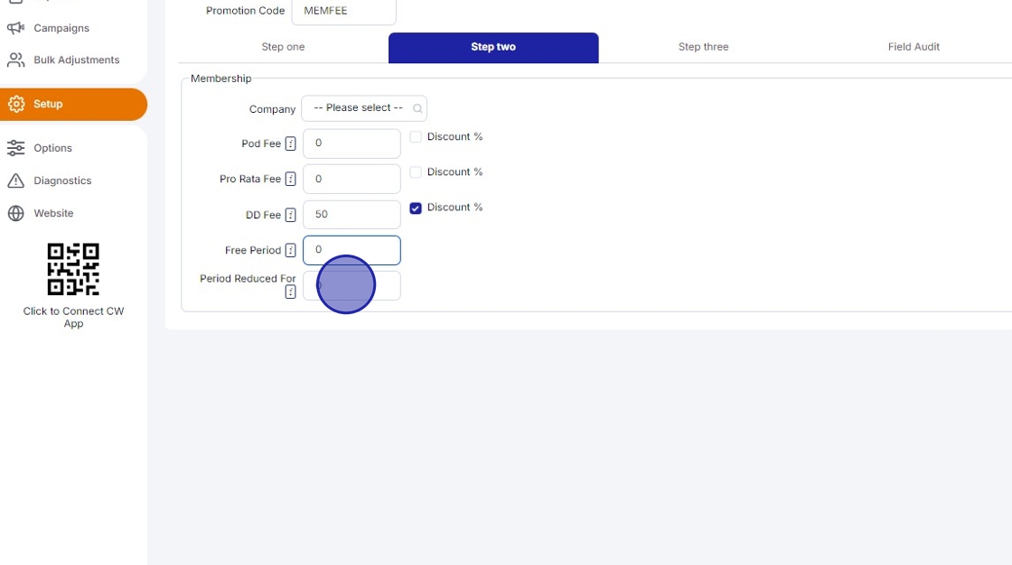
Task: Open the Field Audit tab
Action: (914, 47)
